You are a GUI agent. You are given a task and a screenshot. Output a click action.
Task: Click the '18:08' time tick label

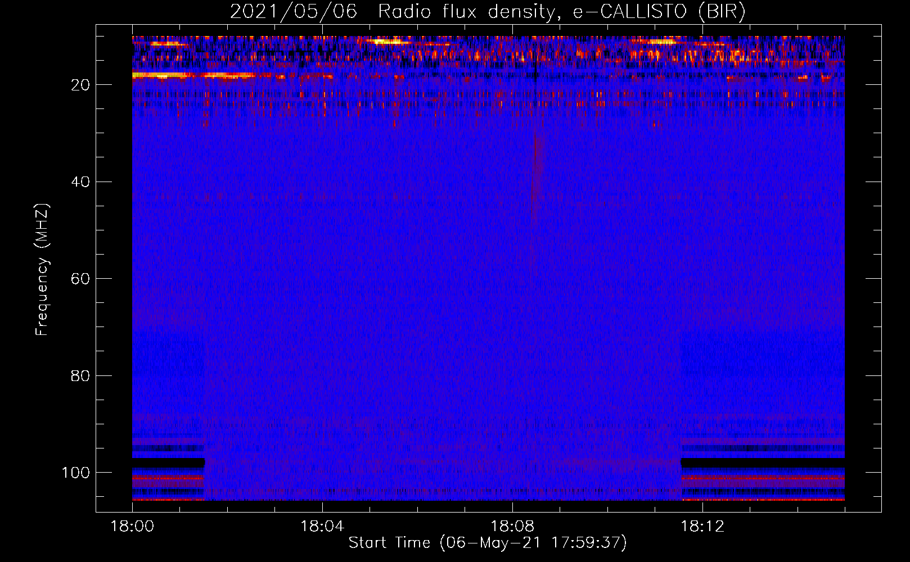pyautogui.click(x=512, y=527)
